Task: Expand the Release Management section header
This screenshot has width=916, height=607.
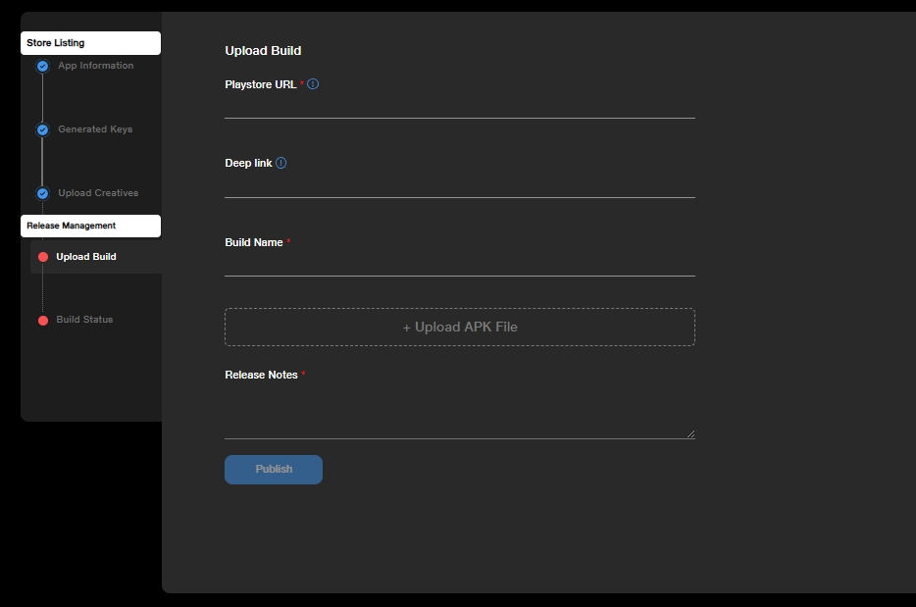Action: 90,226
